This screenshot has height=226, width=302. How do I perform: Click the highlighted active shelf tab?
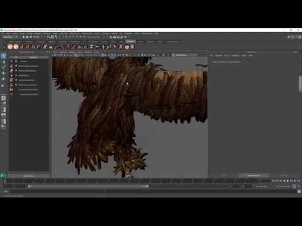130,41
